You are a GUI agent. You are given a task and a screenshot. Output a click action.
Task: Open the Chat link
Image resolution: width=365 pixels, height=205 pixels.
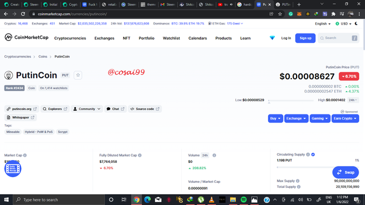(x=115, y=109)
